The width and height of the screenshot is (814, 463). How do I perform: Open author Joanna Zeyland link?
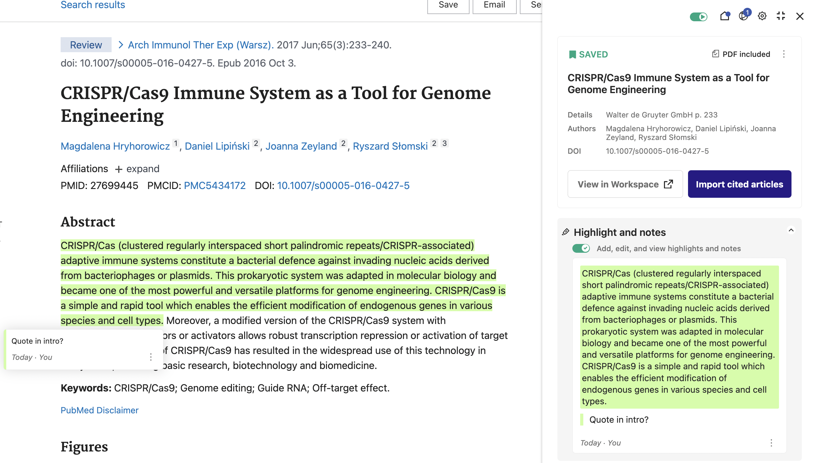click(x=301, y=146)
